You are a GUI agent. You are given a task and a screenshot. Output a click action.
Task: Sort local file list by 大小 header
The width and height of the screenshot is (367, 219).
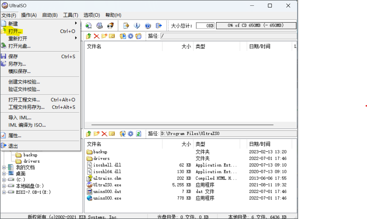tap(178, 144)
